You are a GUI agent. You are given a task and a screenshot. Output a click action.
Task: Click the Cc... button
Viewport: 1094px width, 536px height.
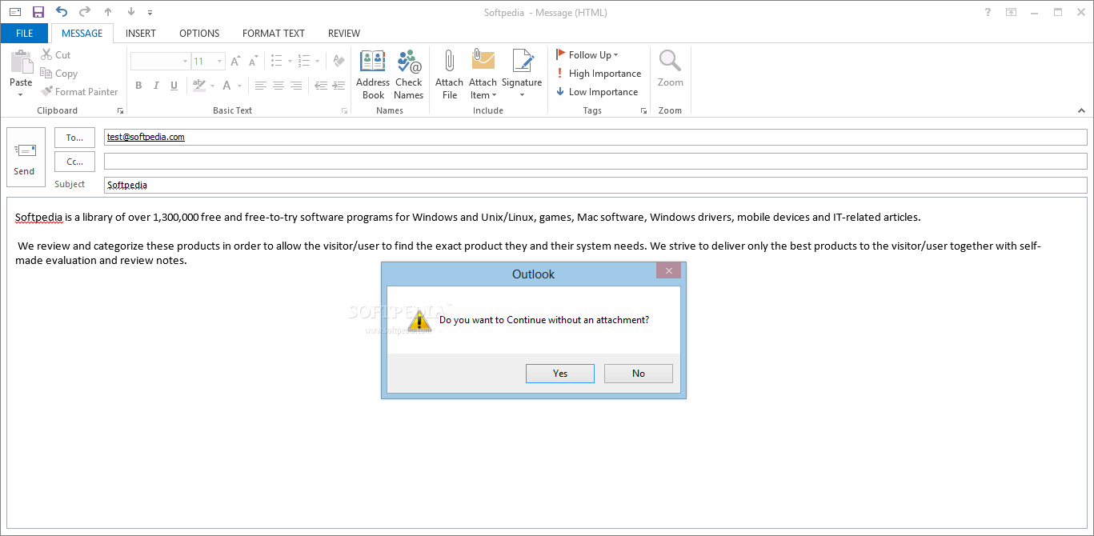pyautogui.click(x=74, y=162)
